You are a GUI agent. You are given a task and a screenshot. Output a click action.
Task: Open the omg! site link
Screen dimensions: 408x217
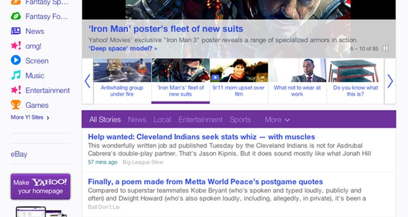tap(33, 46)
